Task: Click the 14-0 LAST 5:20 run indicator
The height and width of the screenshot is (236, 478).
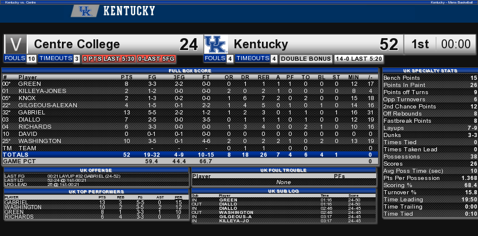Action: point(358,59)
